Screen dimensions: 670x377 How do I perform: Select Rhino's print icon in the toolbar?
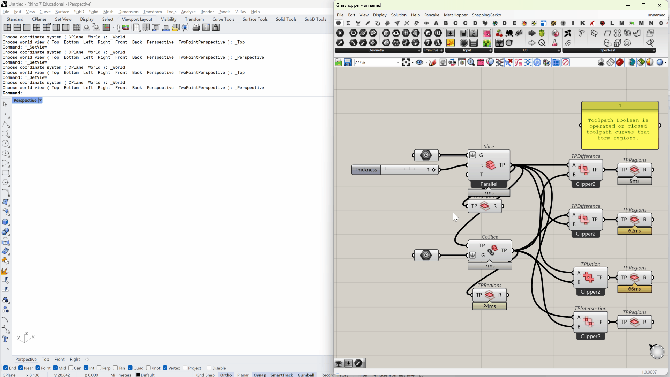tap(196, 27)
